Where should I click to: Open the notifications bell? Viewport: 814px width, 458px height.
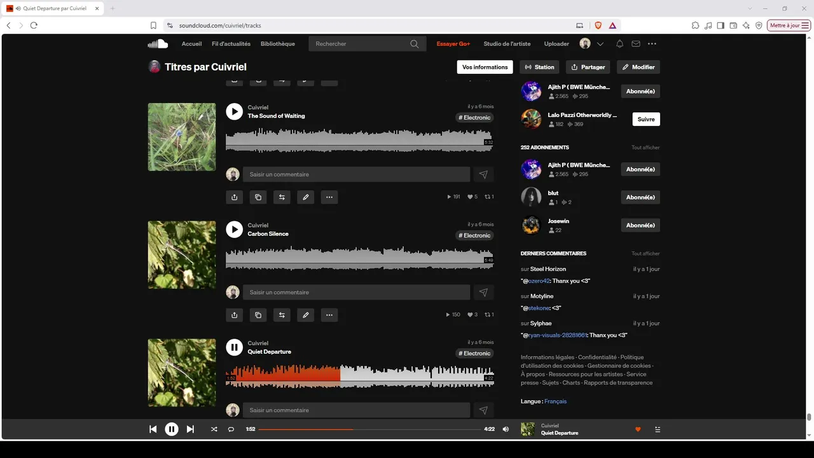coord(619,44)
